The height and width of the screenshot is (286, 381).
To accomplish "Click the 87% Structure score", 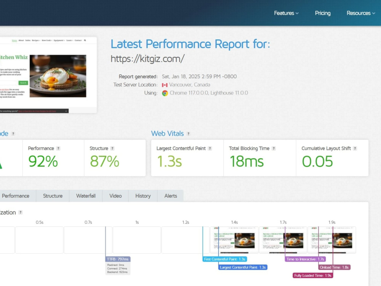I will click(104, 161).
